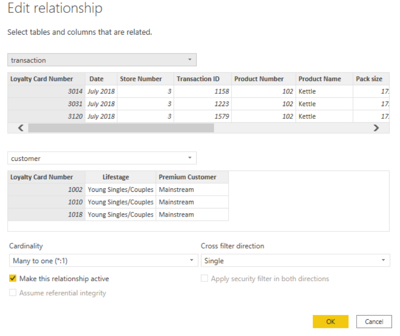Select the Product Name column header
The image size is (400, 336).
tap(320, 79)
